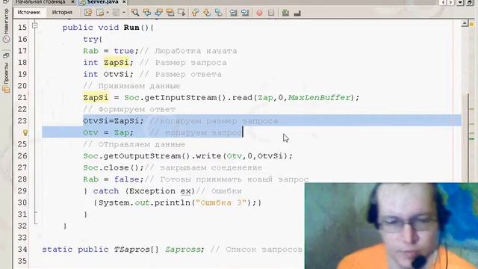Click "Otv = Zap;" selected line
This screenshot has height=269, width=478.
click(x=108, y=133)
